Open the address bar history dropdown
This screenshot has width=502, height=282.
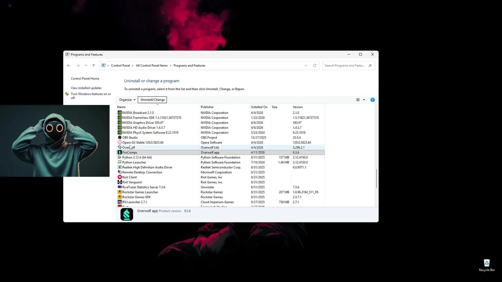(306, 65)
